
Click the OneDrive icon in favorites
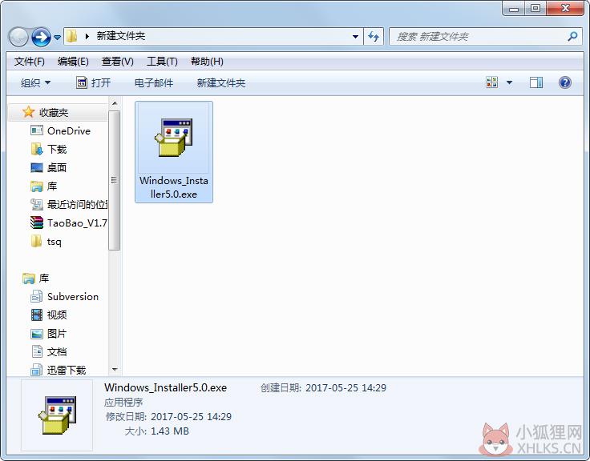pos(37,130)
